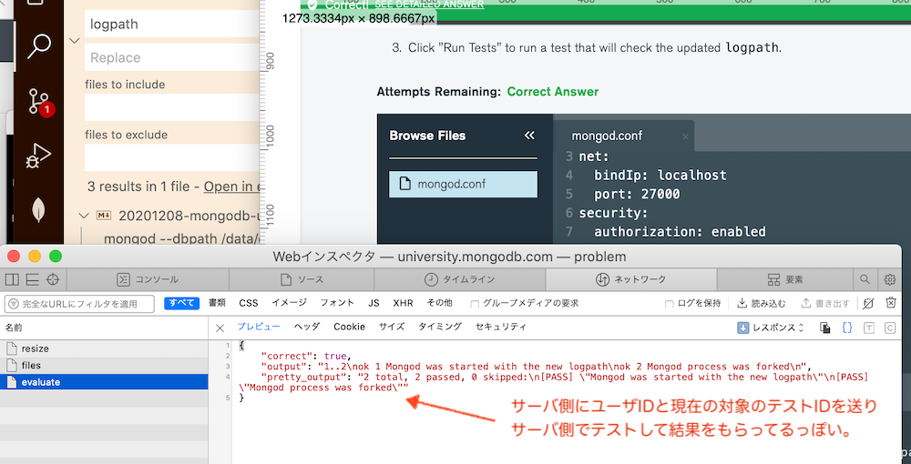Viewport: 911px width, 464px height.
Task: Clear network items trash icon
Action: click(x=891, y=303)
